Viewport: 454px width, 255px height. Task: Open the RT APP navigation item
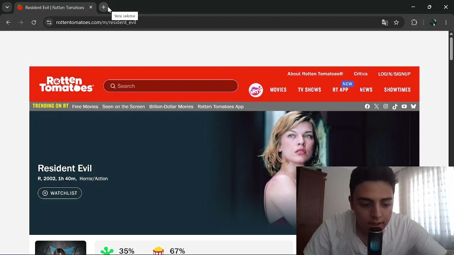tap(340, 90)
